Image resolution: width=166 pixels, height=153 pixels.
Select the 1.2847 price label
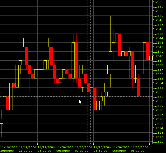[158, 25]
